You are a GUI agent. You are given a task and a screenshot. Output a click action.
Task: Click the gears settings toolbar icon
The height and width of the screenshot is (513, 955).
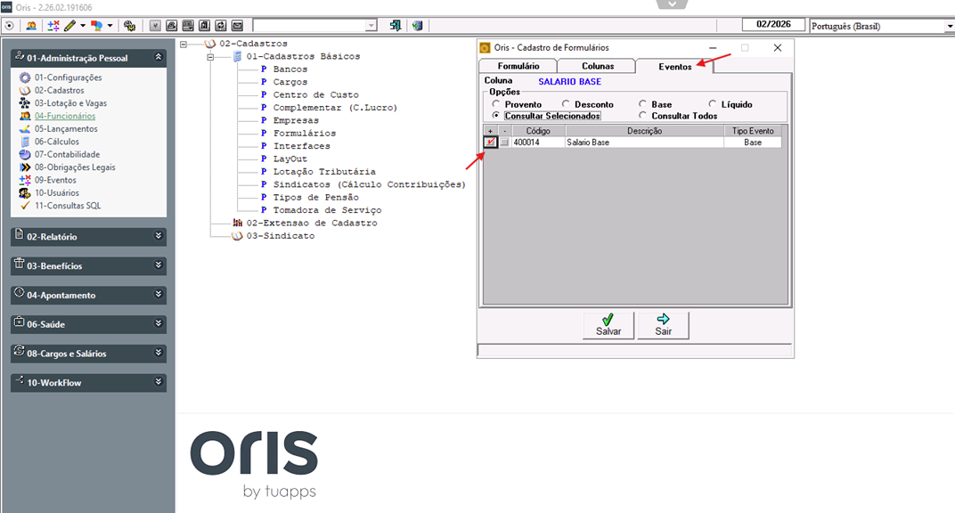129,26
